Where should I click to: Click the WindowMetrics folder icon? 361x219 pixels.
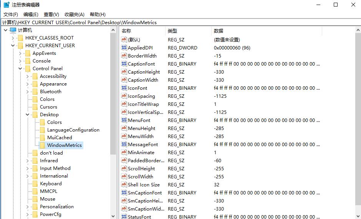pyautogui.click(x=42, y=145)
